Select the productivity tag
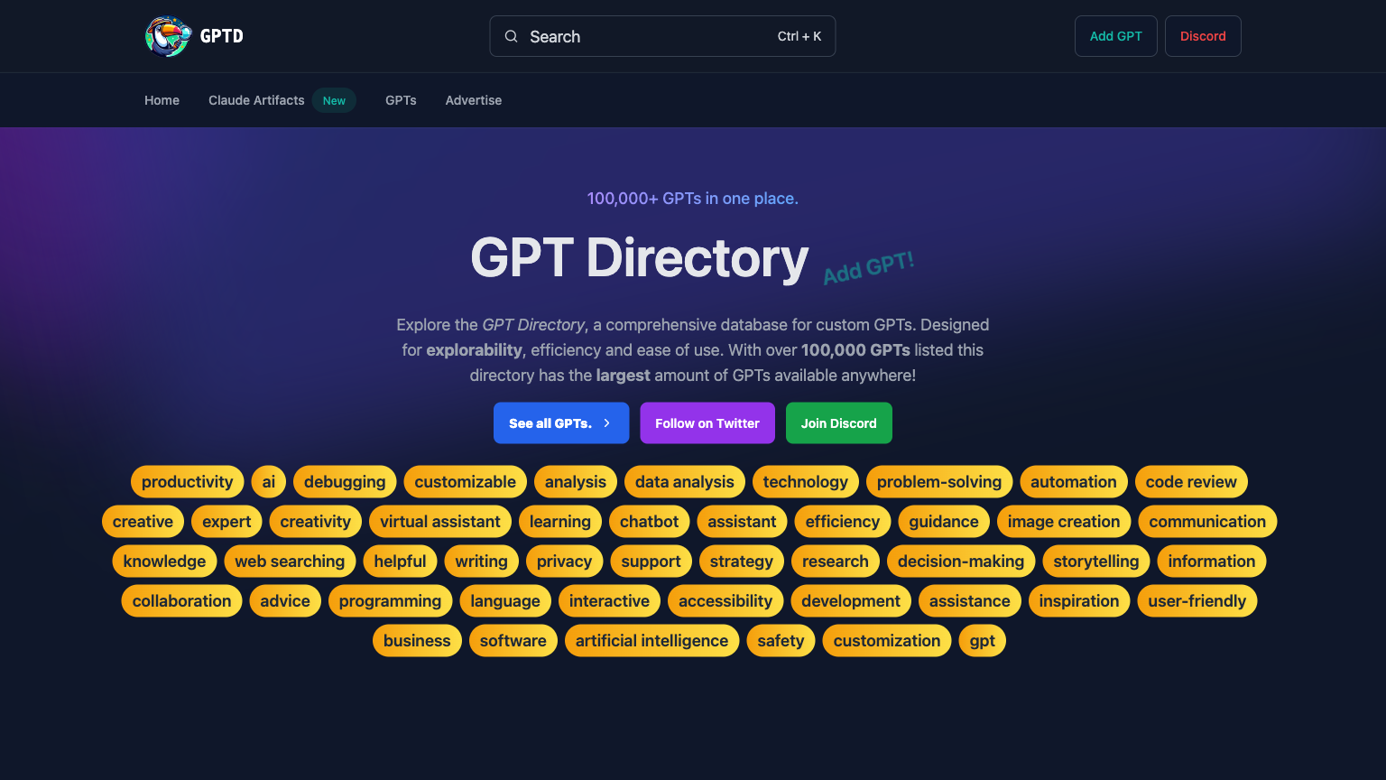This screenshot has width=1386, height=780. pyautogui.click(x=187, y=481)
